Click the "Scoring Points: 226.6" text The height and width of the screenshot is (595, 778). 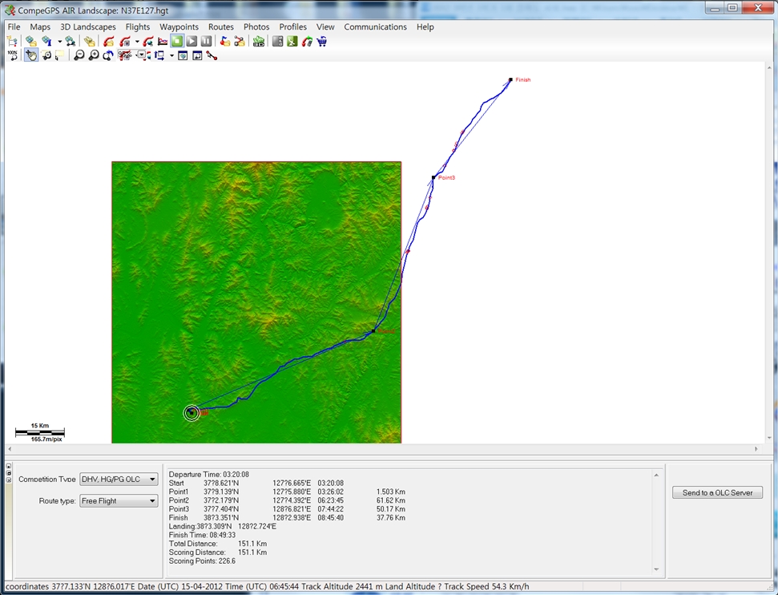point(202,561)
